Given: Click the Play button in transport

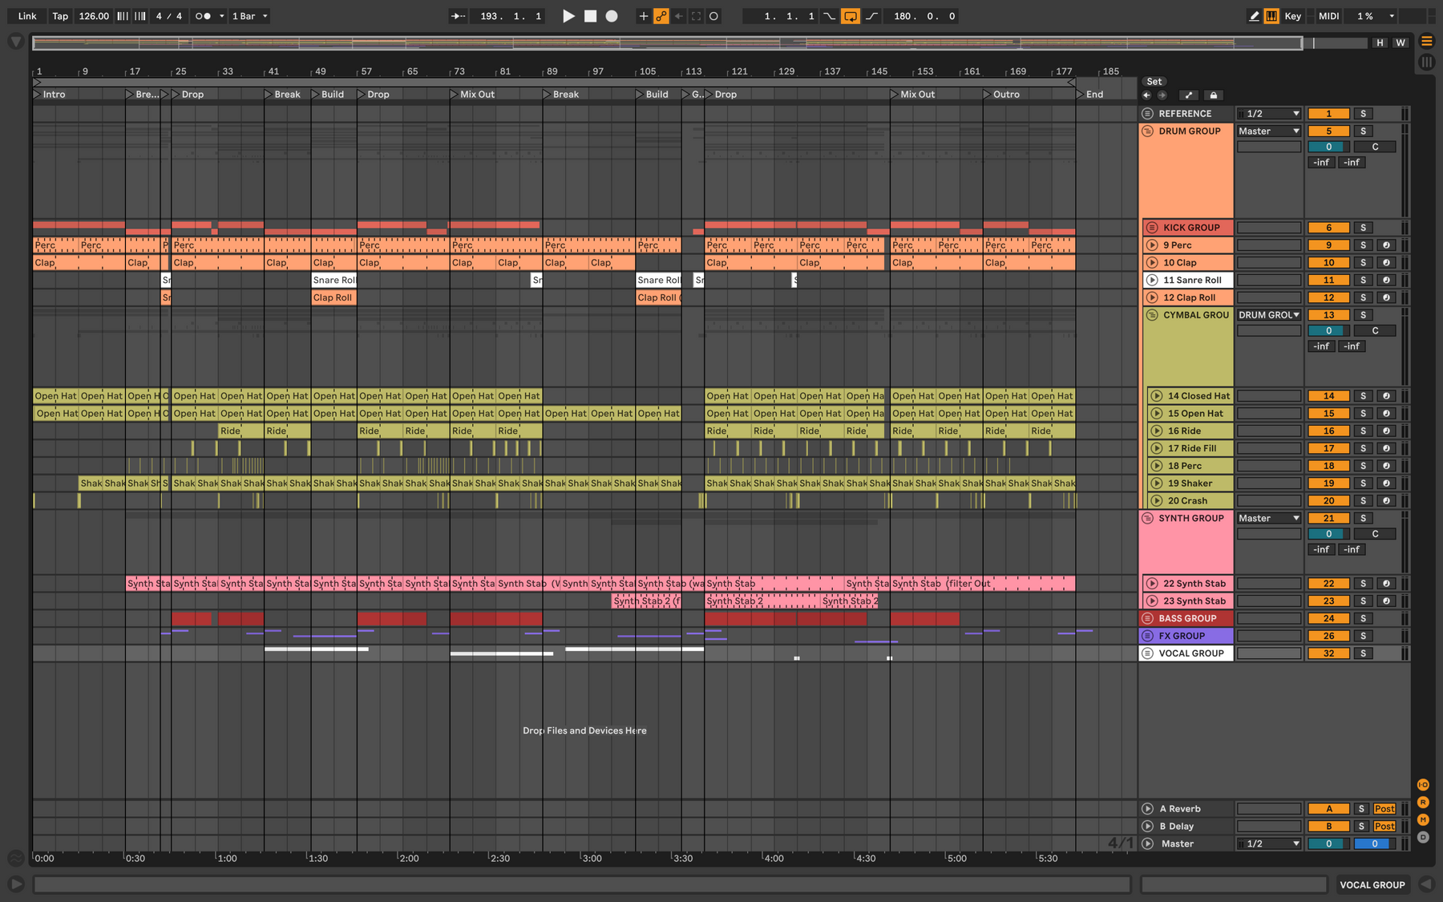Looking at the screenshot, I should point(568,16).
